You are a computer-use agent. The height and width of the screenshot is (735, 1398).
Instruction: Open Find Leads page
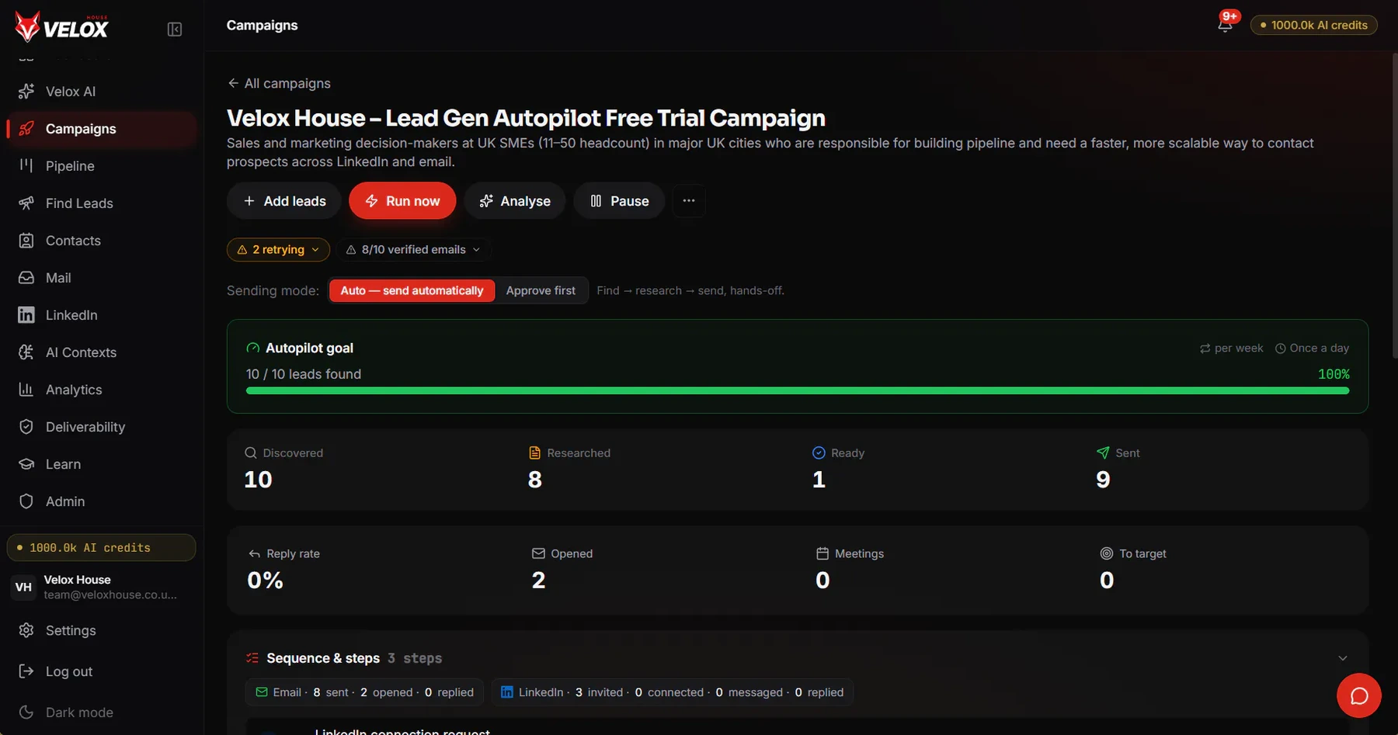pos(102,203)
